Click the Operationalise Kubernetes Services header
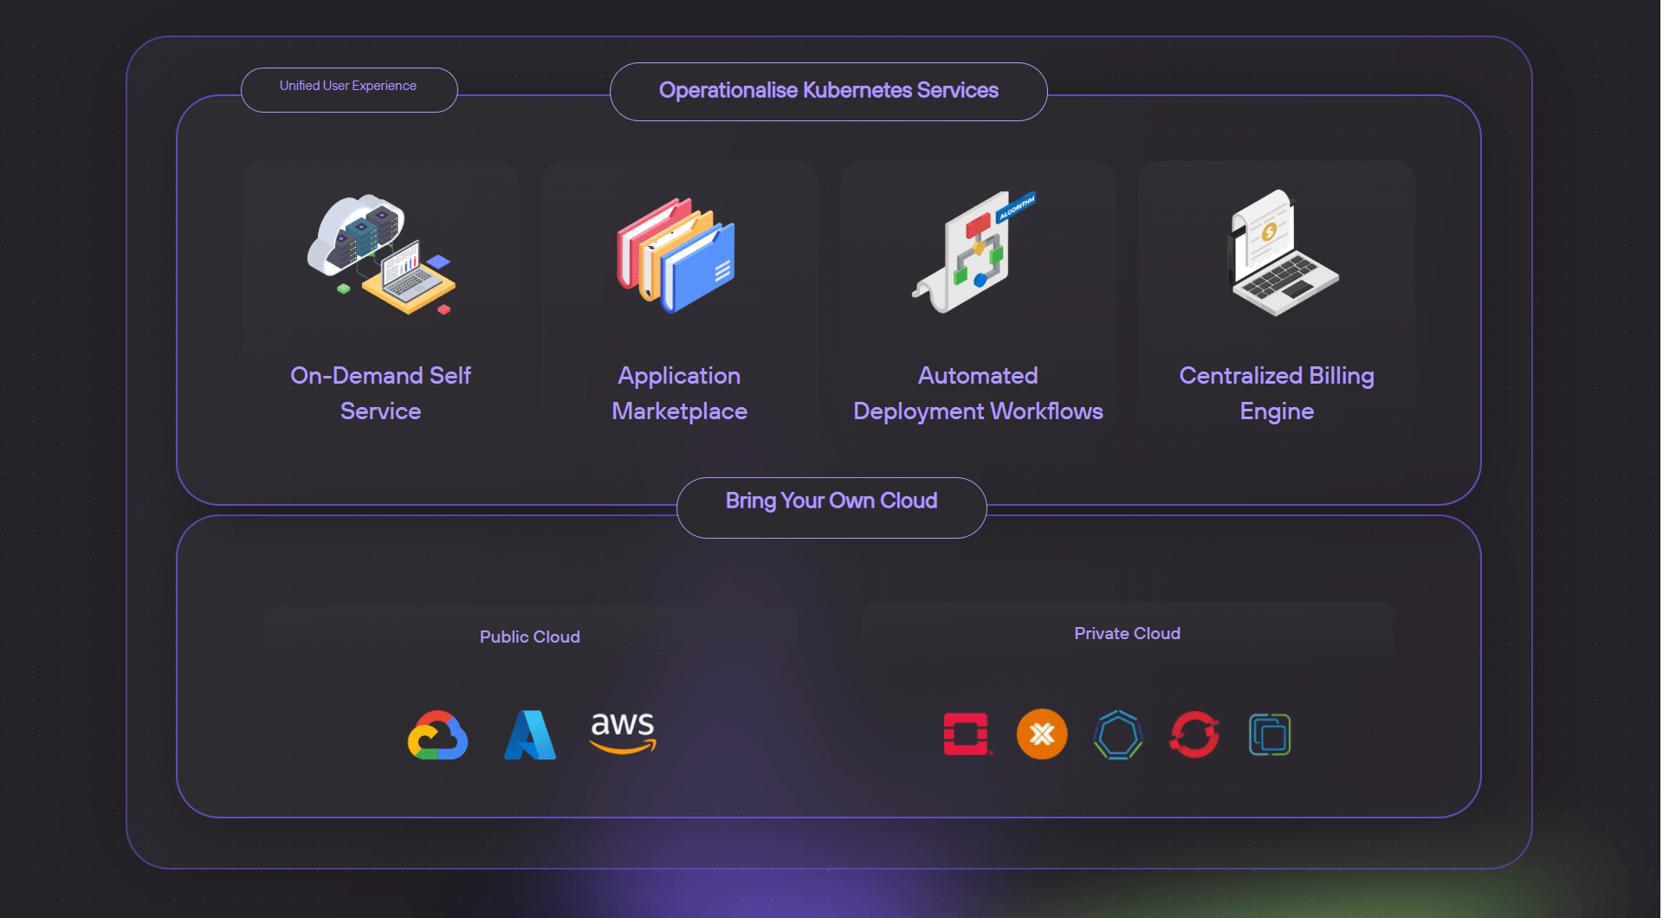 click(829, 90)
